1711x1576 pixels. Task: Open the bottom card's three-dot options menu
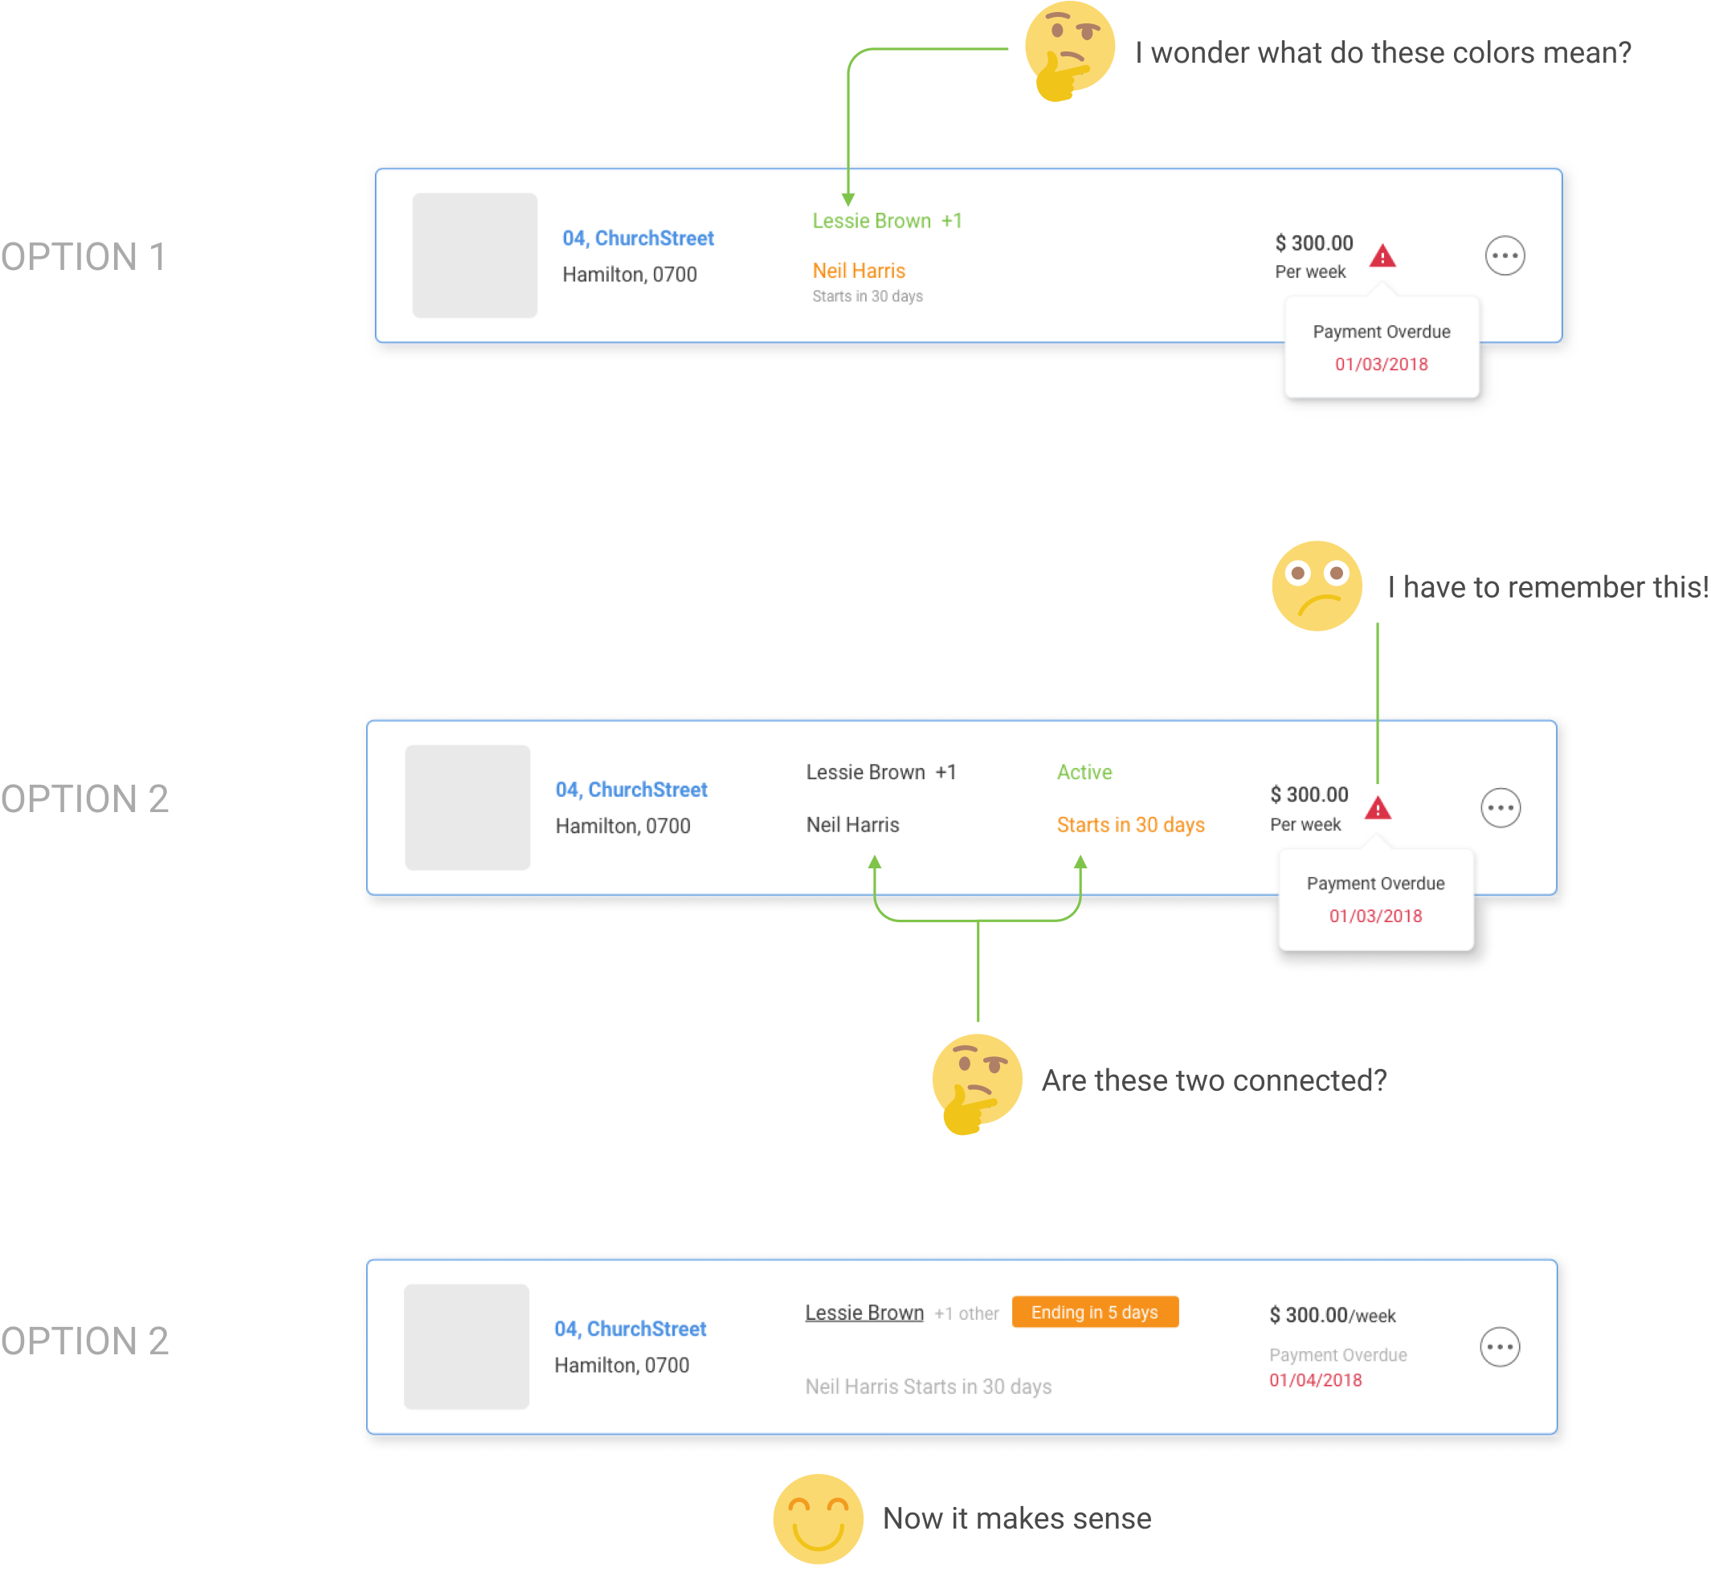click(x=1500, y=1346)
